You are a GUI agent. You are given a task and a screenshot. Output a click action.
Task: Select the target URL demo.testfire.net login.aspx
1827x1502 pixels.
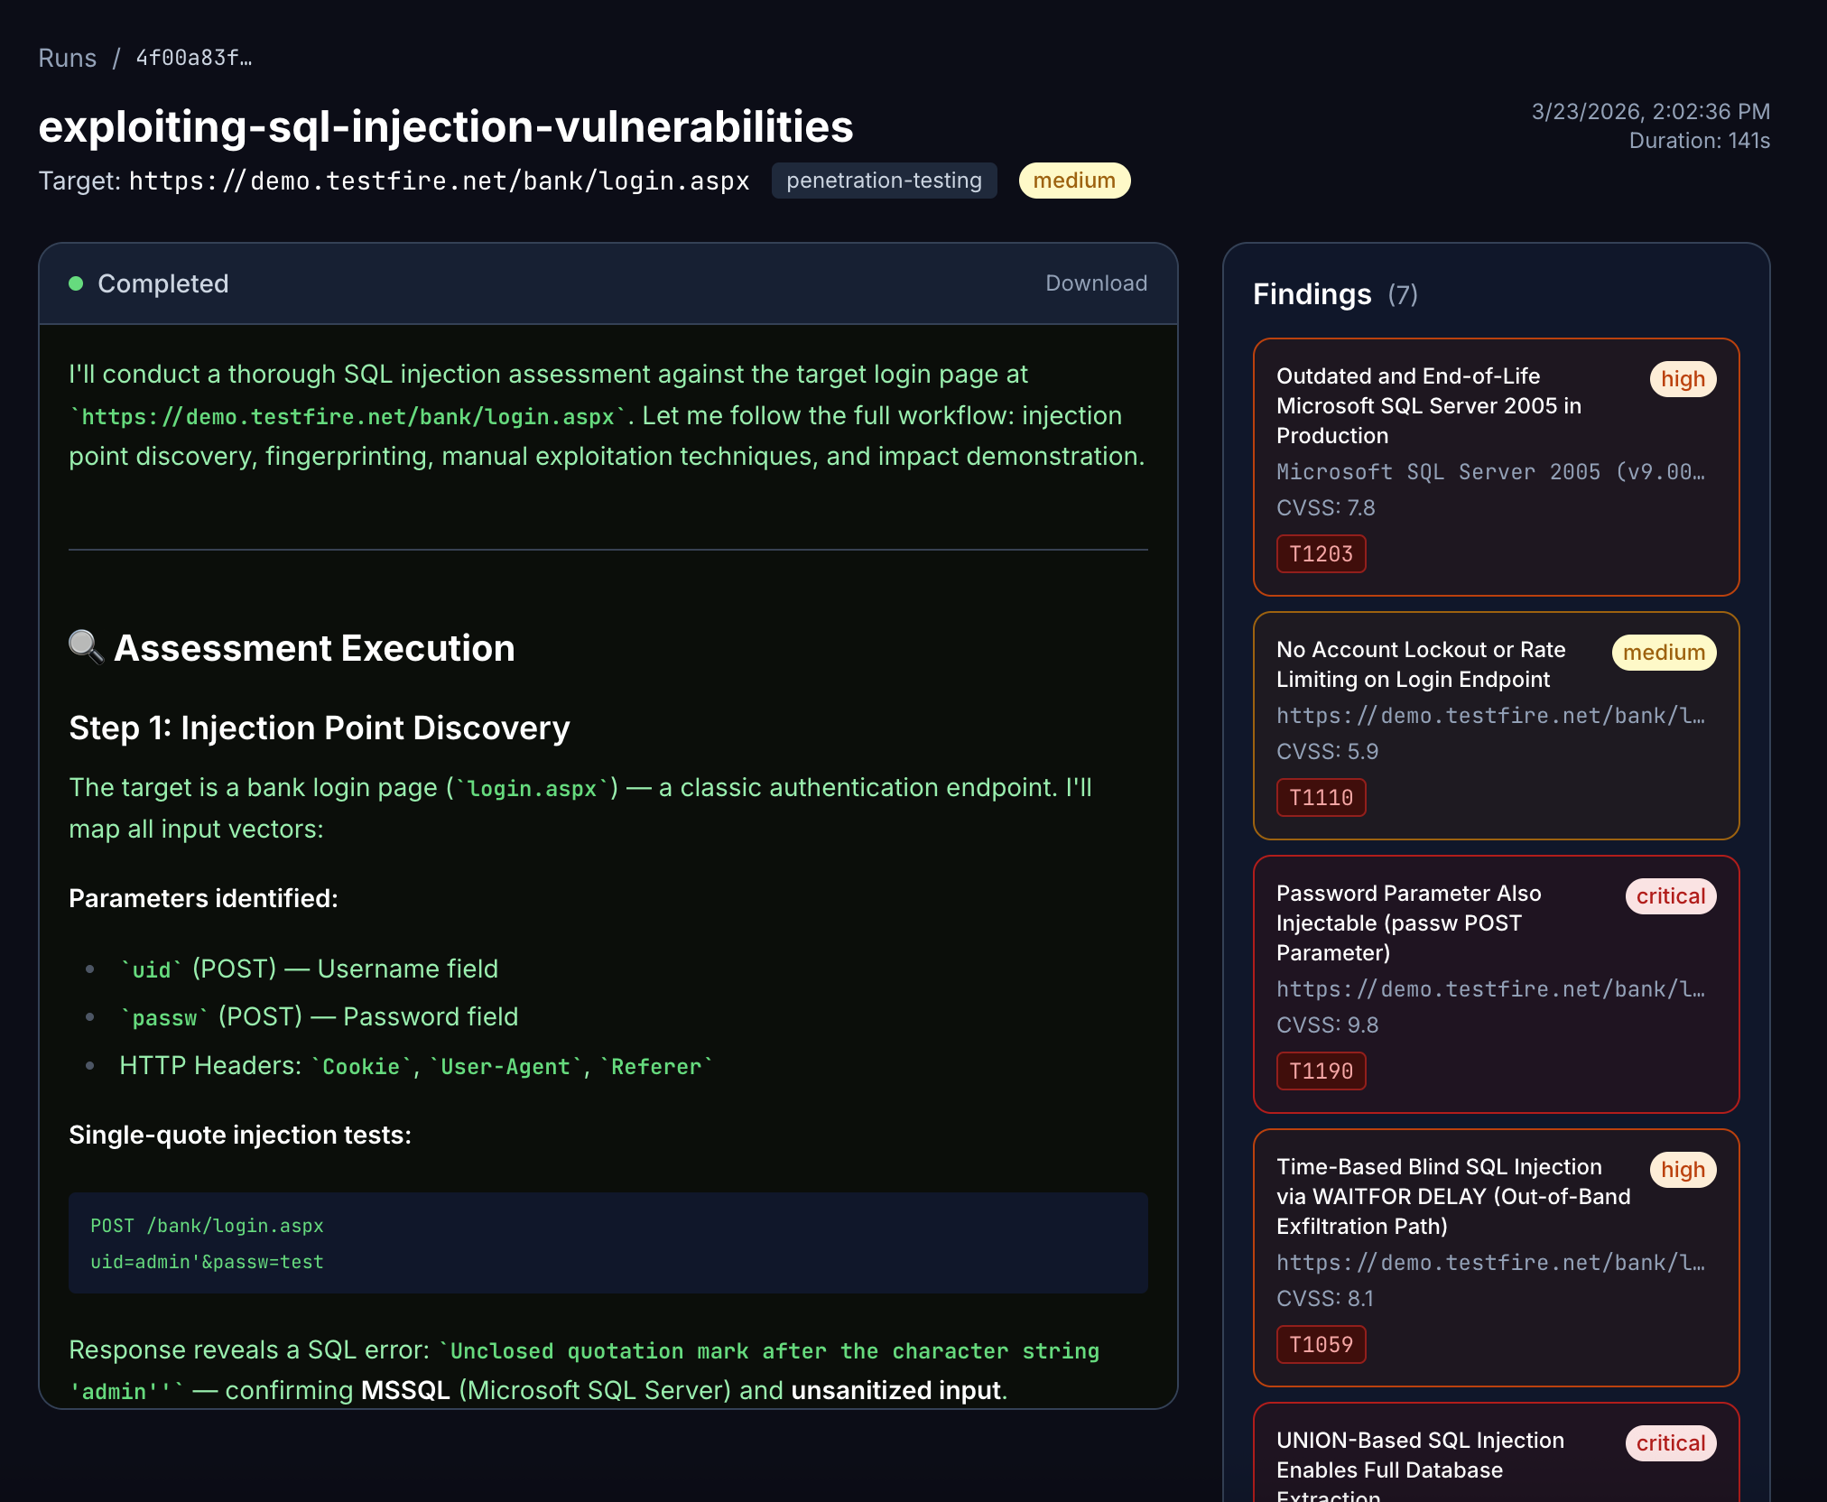coord(439,181)
